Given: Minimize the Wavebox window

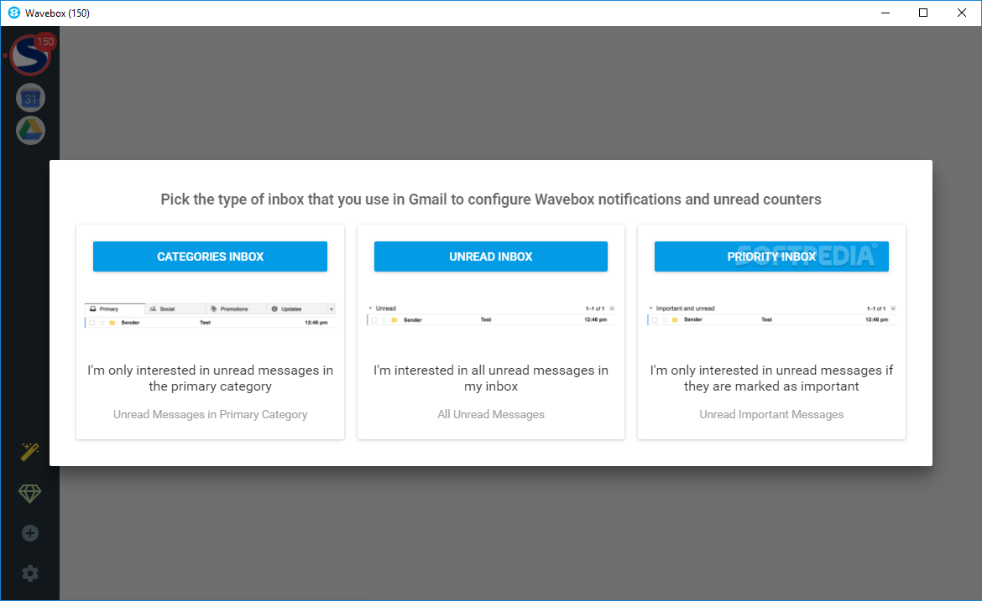Looking at the screenshot, I should pyautogui.click(x=885, y=13).
